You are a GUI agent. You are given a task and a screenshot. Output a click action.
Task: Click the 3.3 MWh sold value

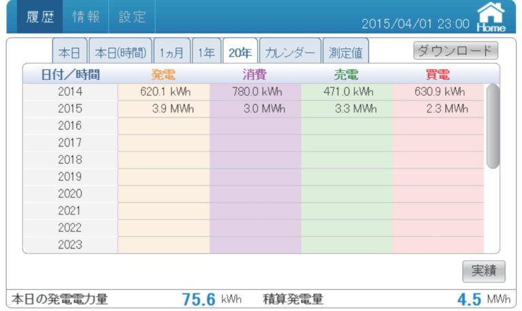click(356, 109)
